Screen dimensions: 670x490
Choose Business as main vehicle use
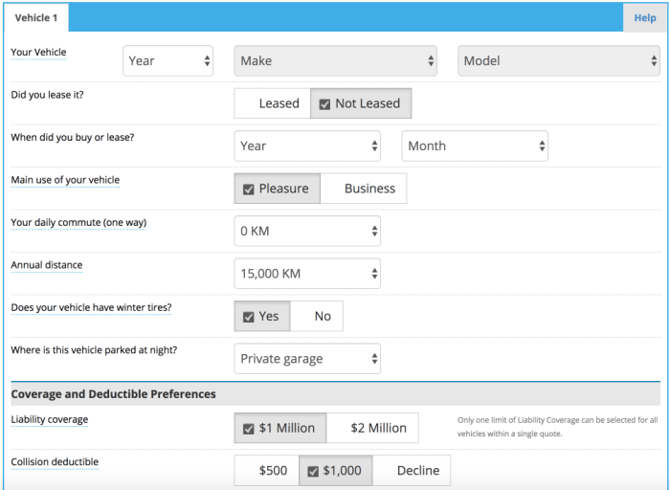364,189
